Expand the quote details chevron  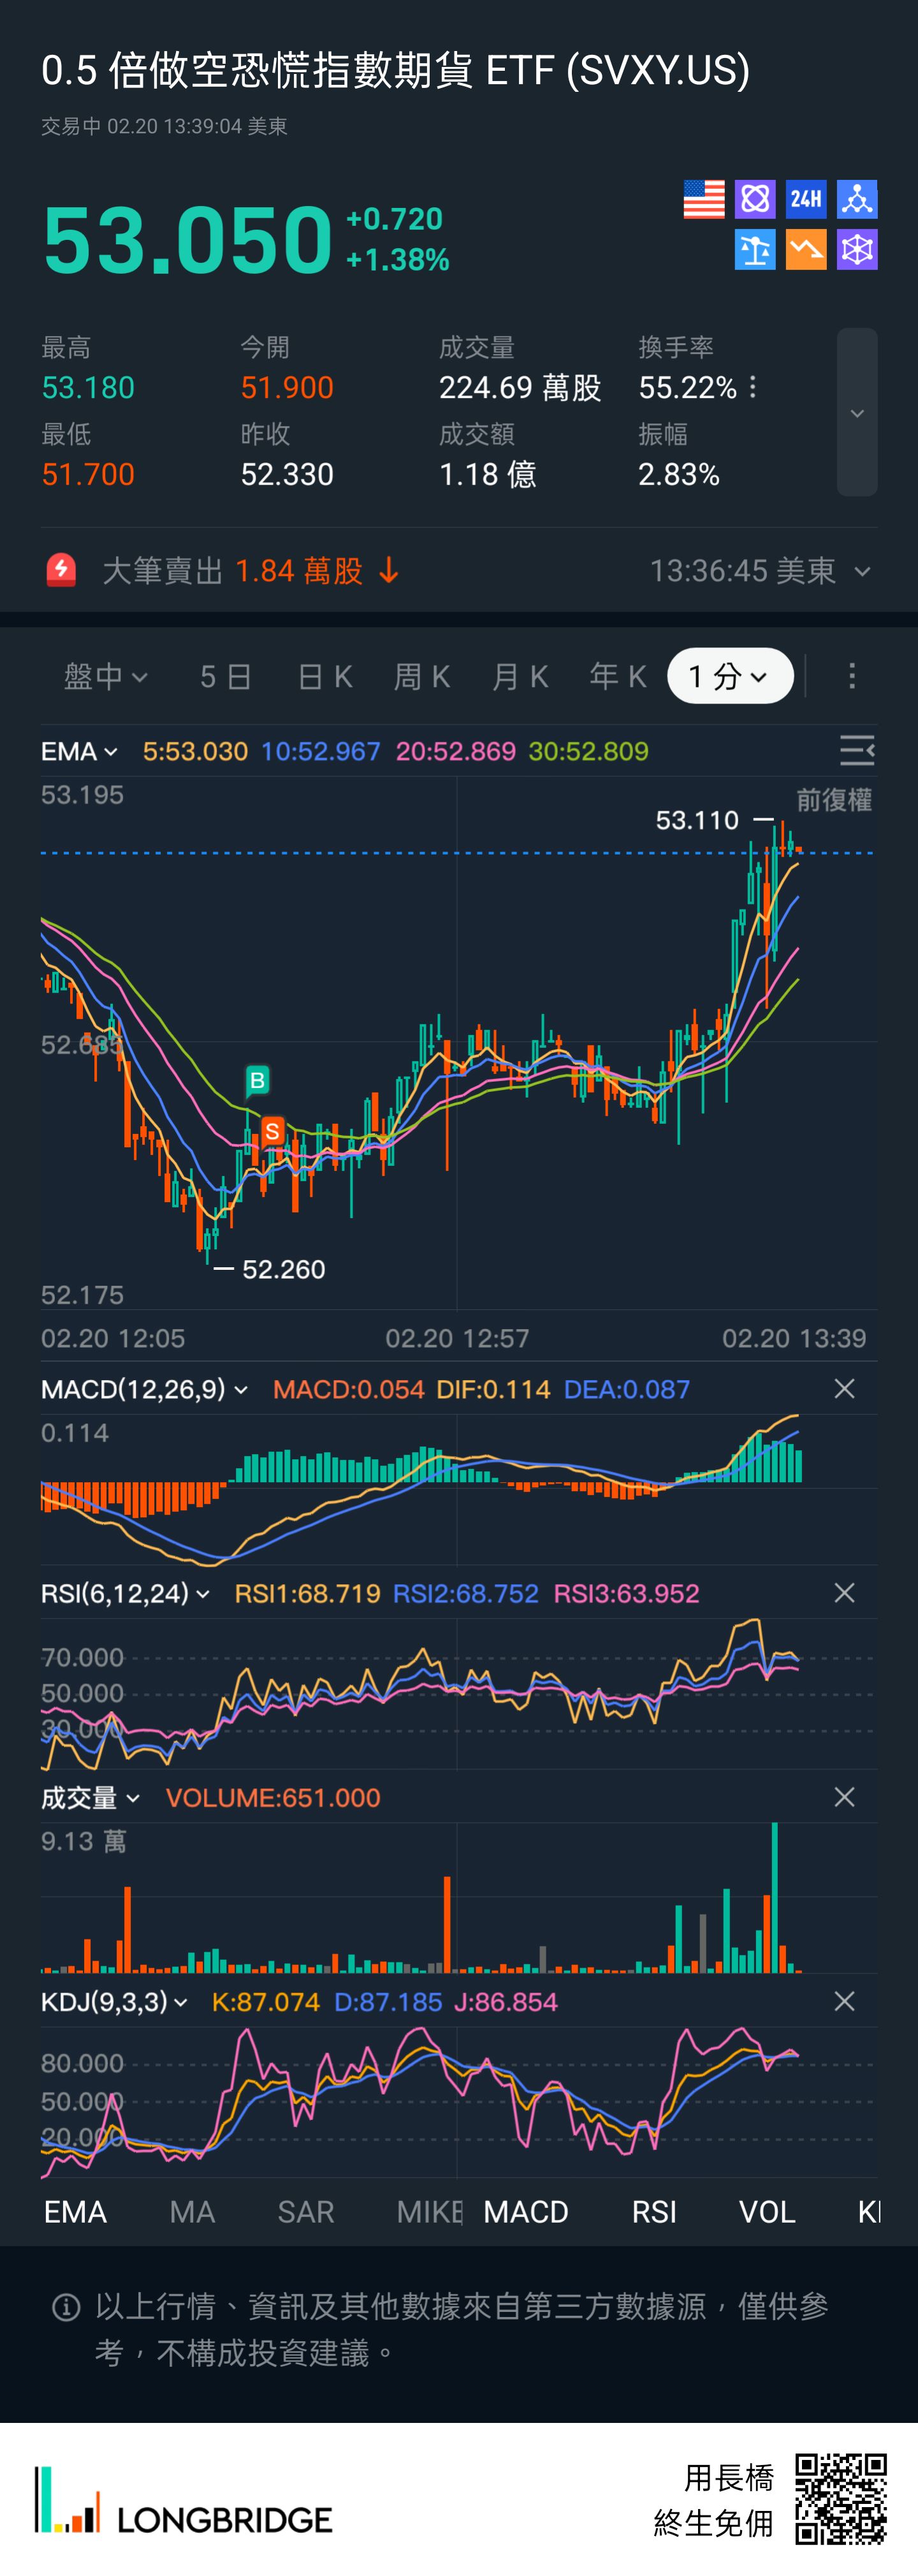(x=857, y=413)
